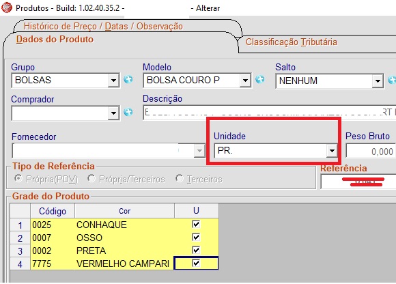Uncheck the U checkbox for PRETA row
The width and height of the screenshot is (396, 284).
(x=196, y=250)
